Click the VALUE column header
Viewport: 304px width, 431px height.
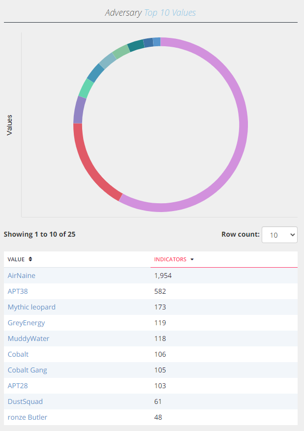point(16,259)
